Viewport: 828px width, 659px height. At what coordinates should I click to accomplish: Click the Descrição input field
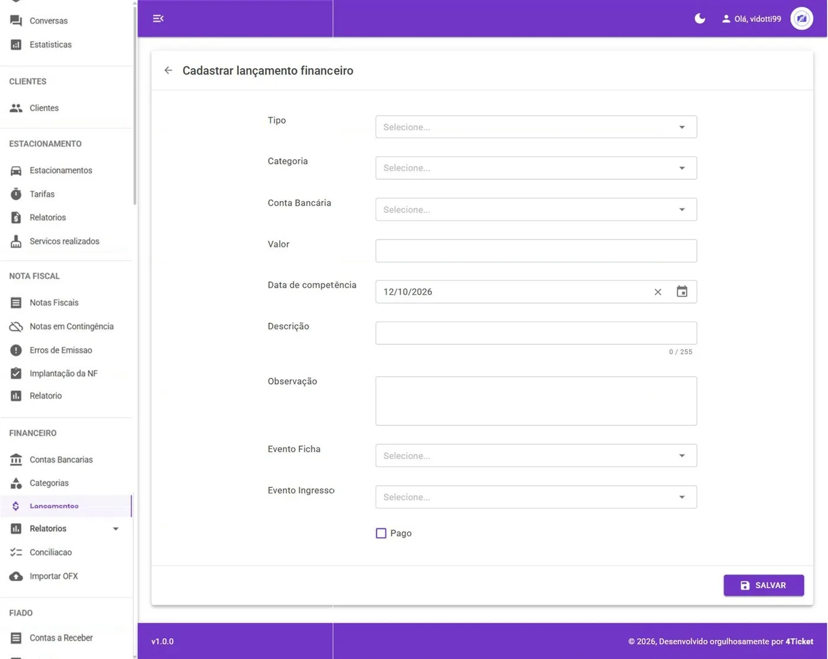(536, 333)
